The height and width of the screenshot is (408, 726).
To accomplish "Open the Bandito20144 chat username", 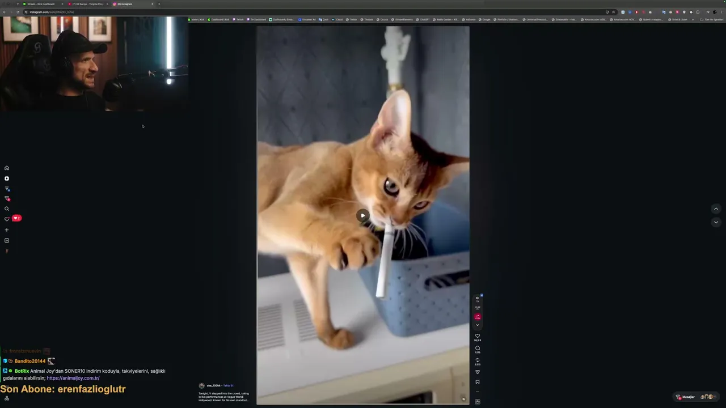I will click(x=30, y=361).
